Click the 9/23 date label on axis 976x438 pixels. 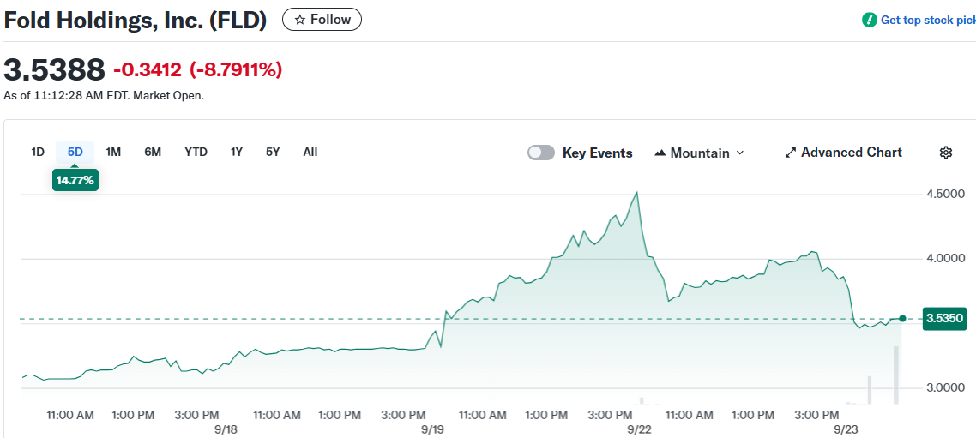click(x=846, y=429)
